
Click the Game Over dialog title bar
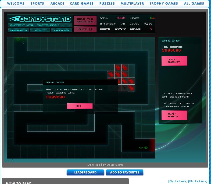click(x=80, y=82)
